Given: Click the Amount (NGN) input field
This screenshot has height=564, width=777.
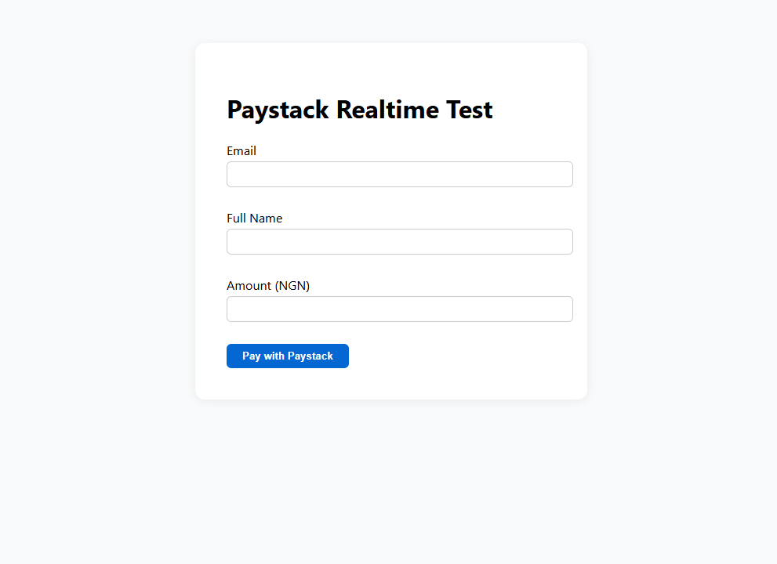Looking at the screenshot, I should point(399,309).
